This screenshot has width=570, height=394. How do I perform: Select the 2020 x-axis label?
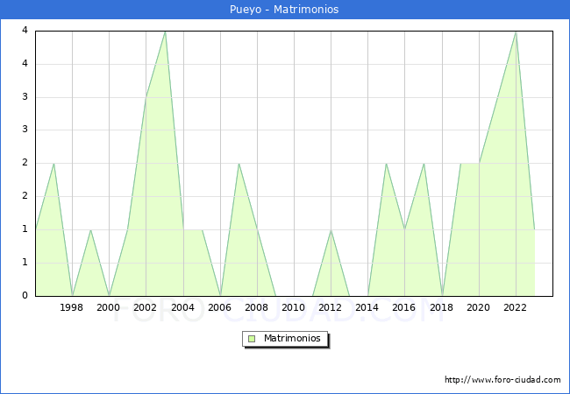479,307
